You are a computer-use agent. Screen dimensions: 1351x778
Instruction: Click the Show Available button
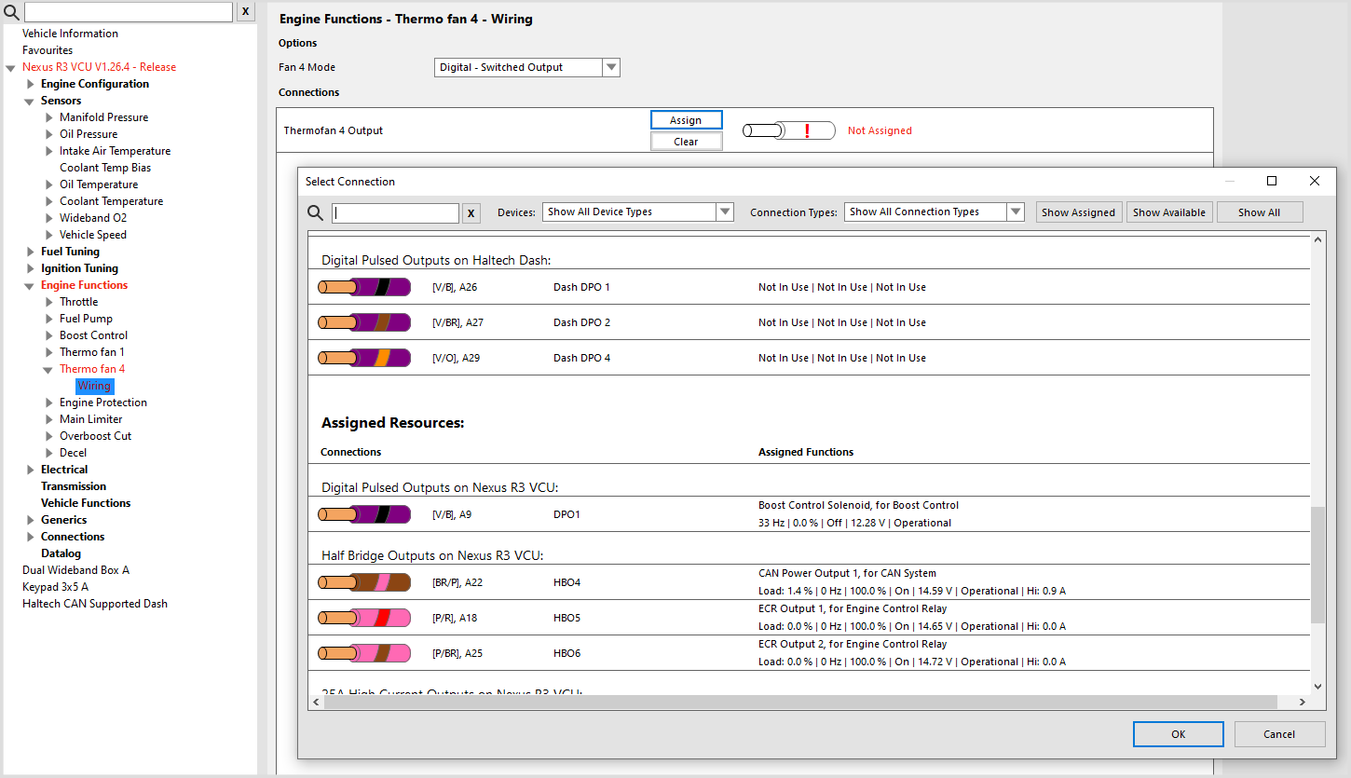click(x=1168, y=212)
